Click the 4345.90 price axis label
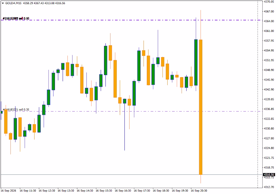 pyautogui.click(x=269, y=80)
